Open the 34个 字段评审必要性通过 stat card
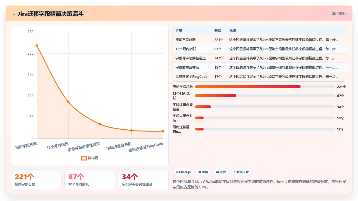This screenshot has height=201, width=358. (x=143, y=180)
